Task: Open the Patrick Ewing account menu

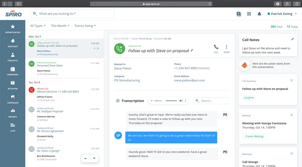Action: coord(282,14)
